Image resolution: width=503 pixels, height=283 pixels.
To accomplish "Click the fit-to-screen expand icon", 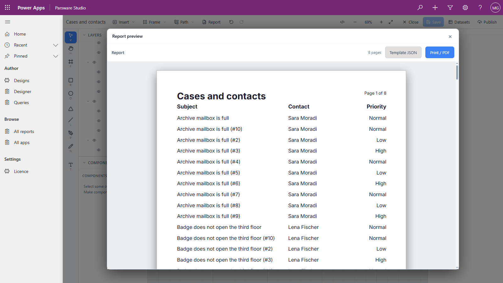I will pyautogui.click(x=391, y=22).
